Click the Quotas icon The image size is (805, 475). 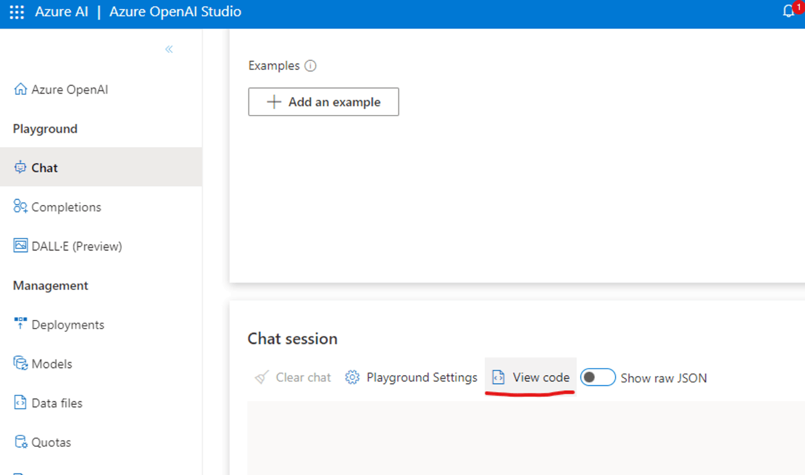pyautogui.click(x=20, y=442)
